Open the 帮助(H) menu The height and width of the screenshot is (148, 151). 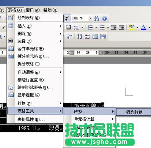click(50, 10)
